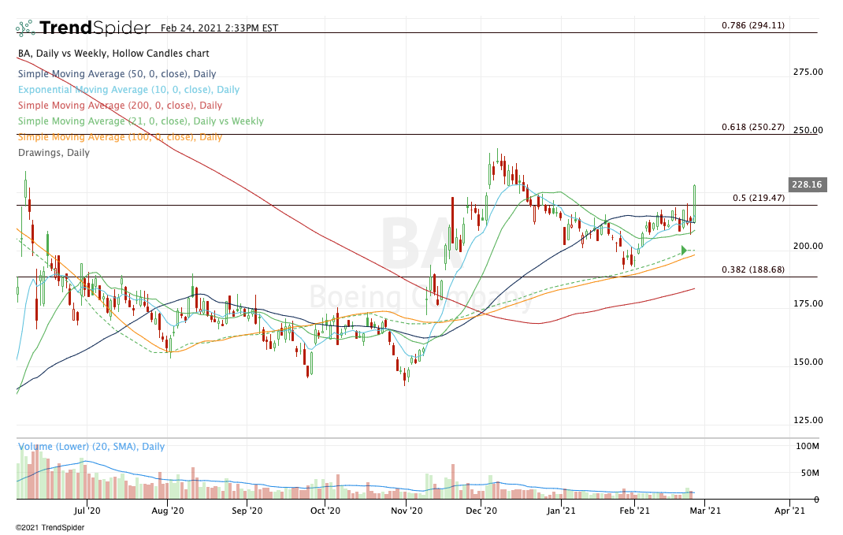The height and width of the screenshot is (535, 843).
Task: Select the Exponential Moving Average 10 legend
Action: (x=128, y=89)
